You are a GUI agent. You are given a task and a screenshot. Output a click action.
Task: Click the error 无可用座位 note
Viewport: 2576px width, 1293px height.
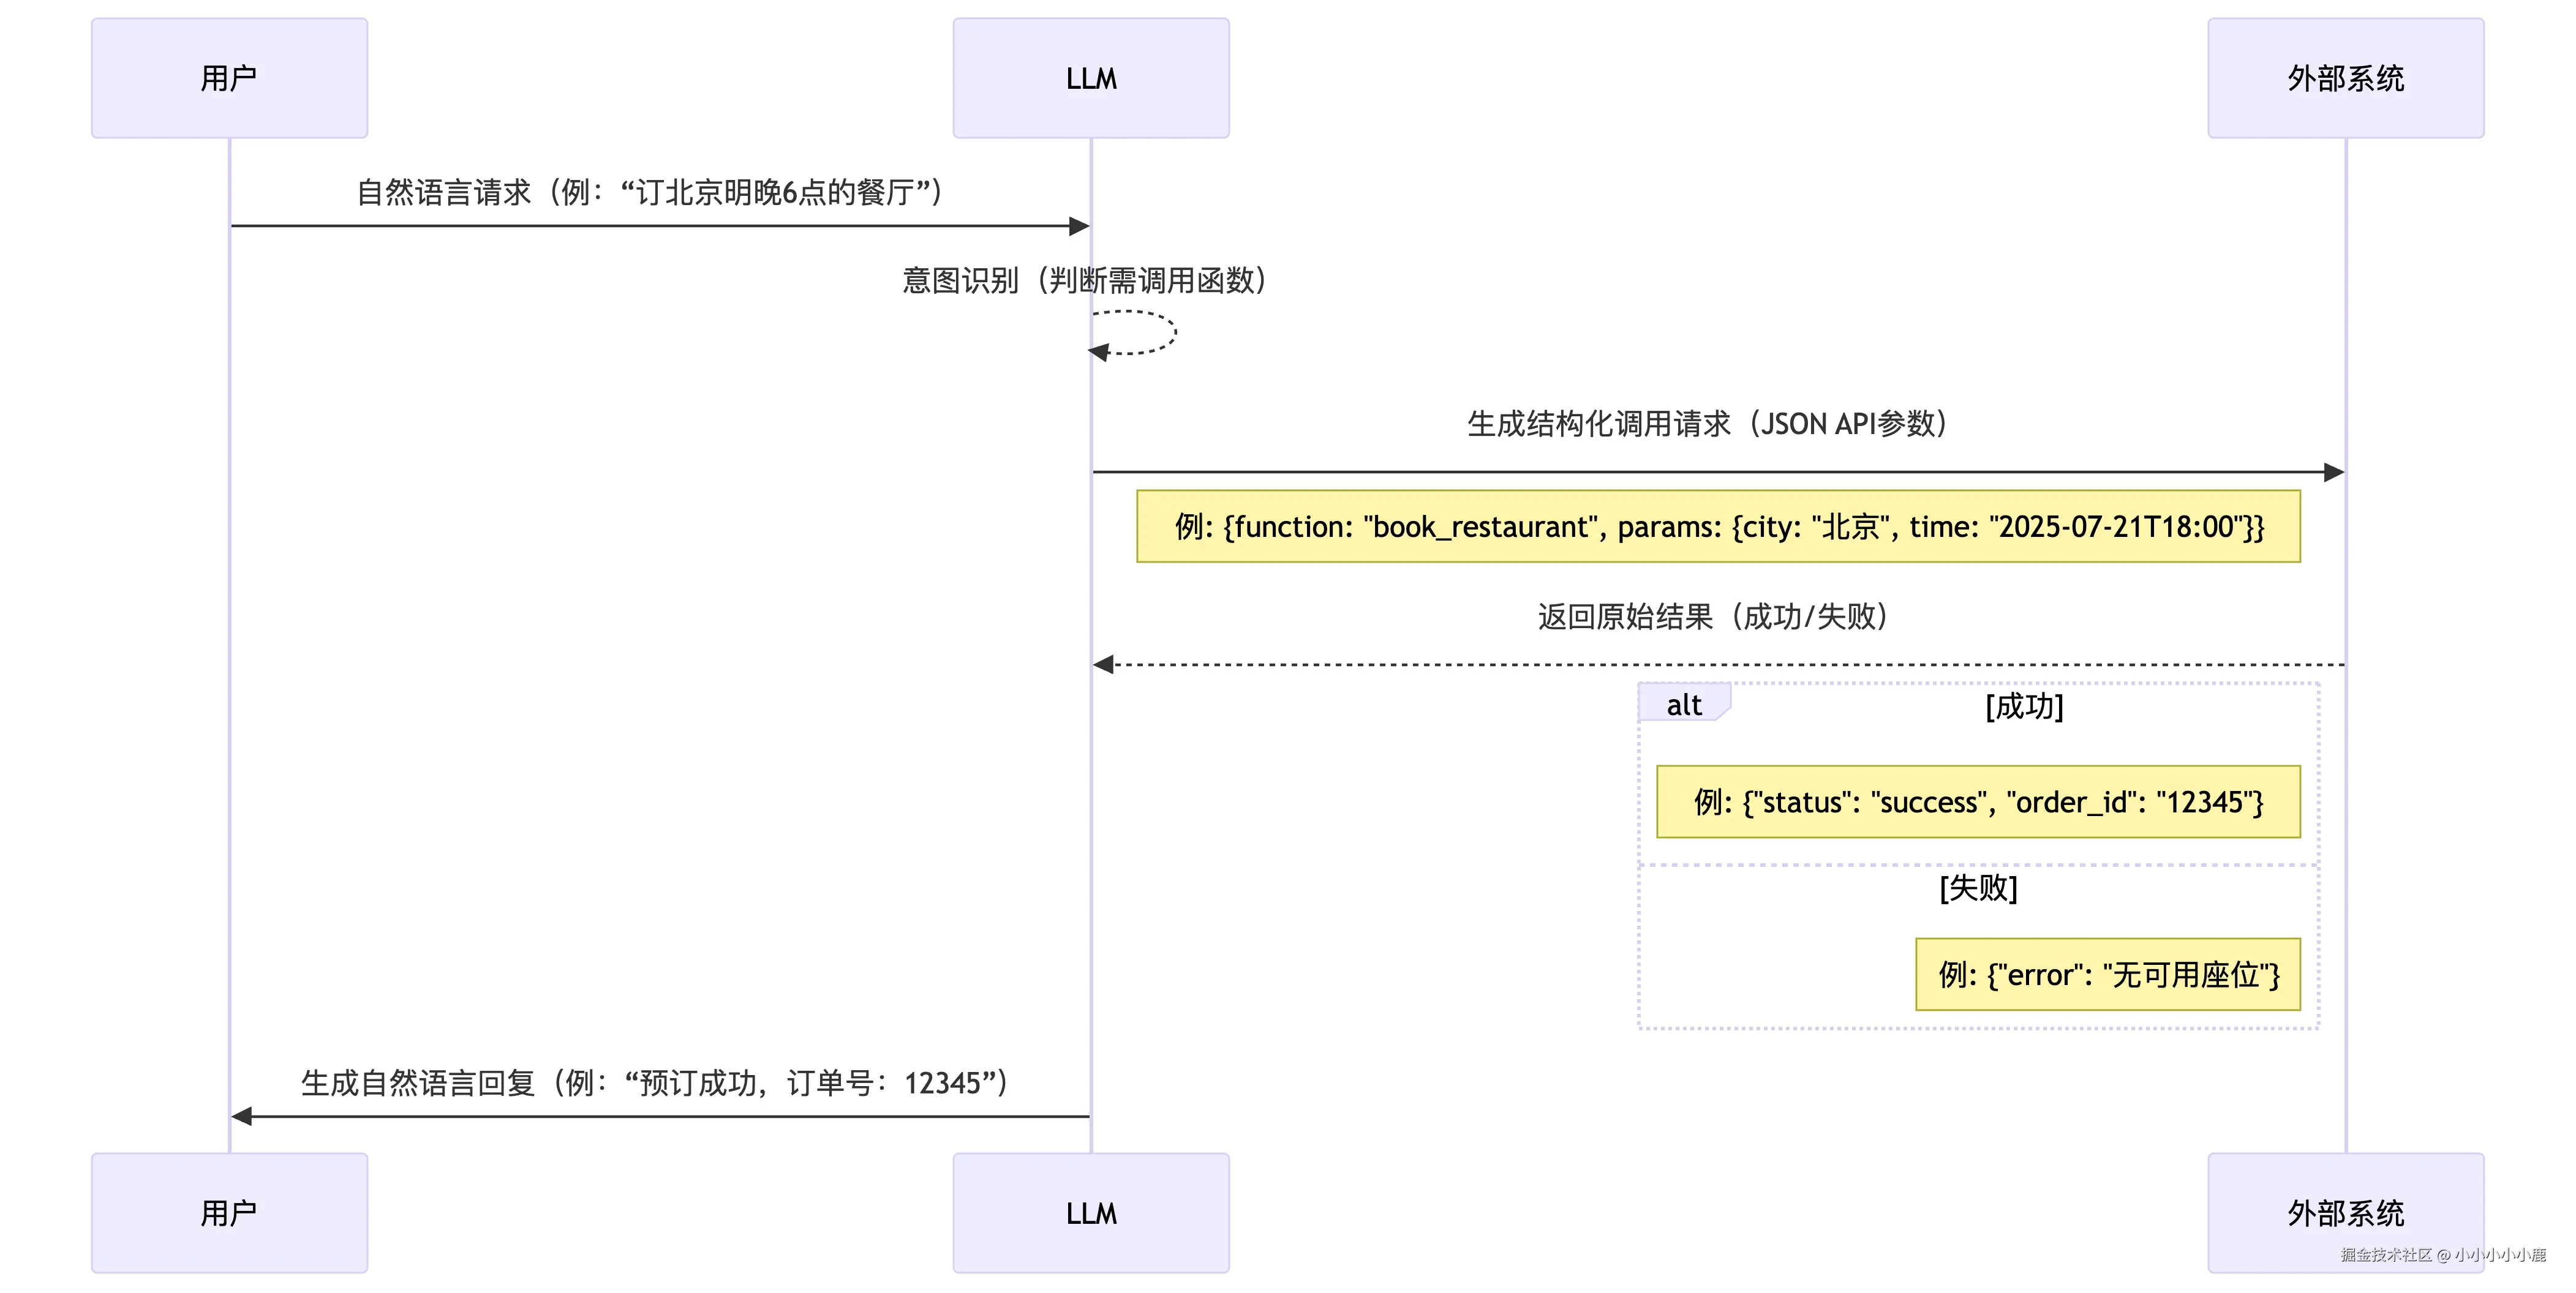pos(2107,974)
